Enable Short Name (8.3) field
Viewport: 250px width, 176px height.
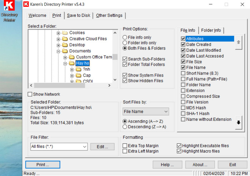(x=183, y=73)
